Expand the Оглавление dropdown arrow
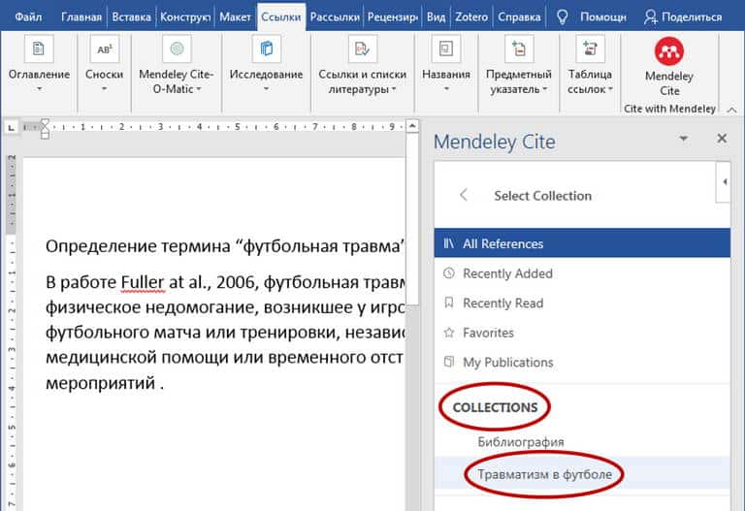The height and width of the screenshot is (511, 745). 40,89
